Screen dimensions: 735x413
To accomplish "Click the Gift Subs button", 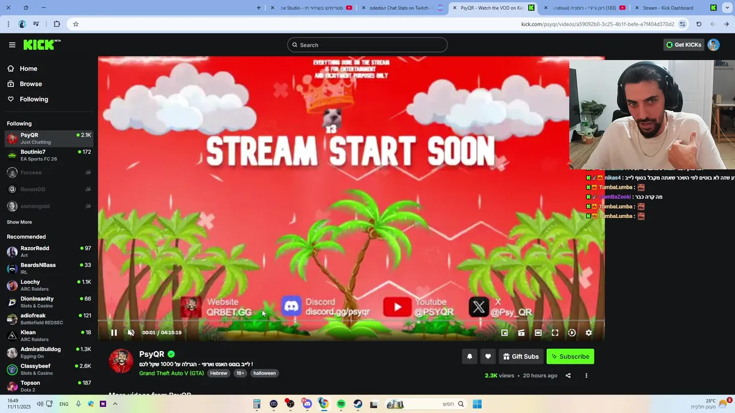I will 521,356.
